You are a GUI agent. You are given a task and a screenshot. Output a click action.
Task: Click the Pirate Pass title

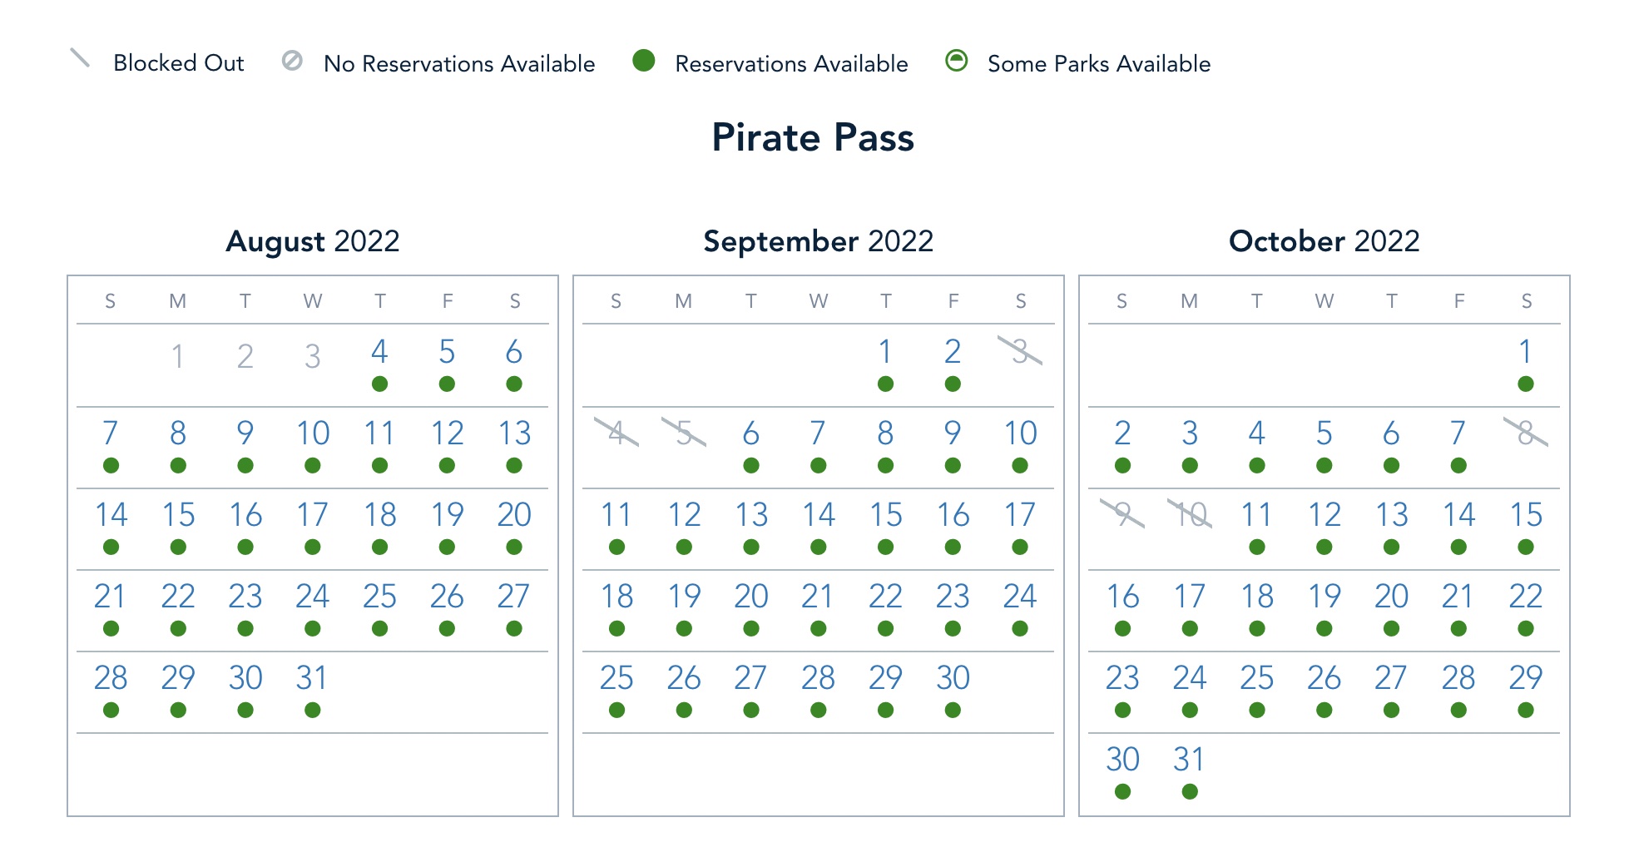813,137
